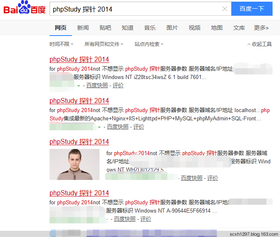Click the Baidu logo

coord(24,7)
